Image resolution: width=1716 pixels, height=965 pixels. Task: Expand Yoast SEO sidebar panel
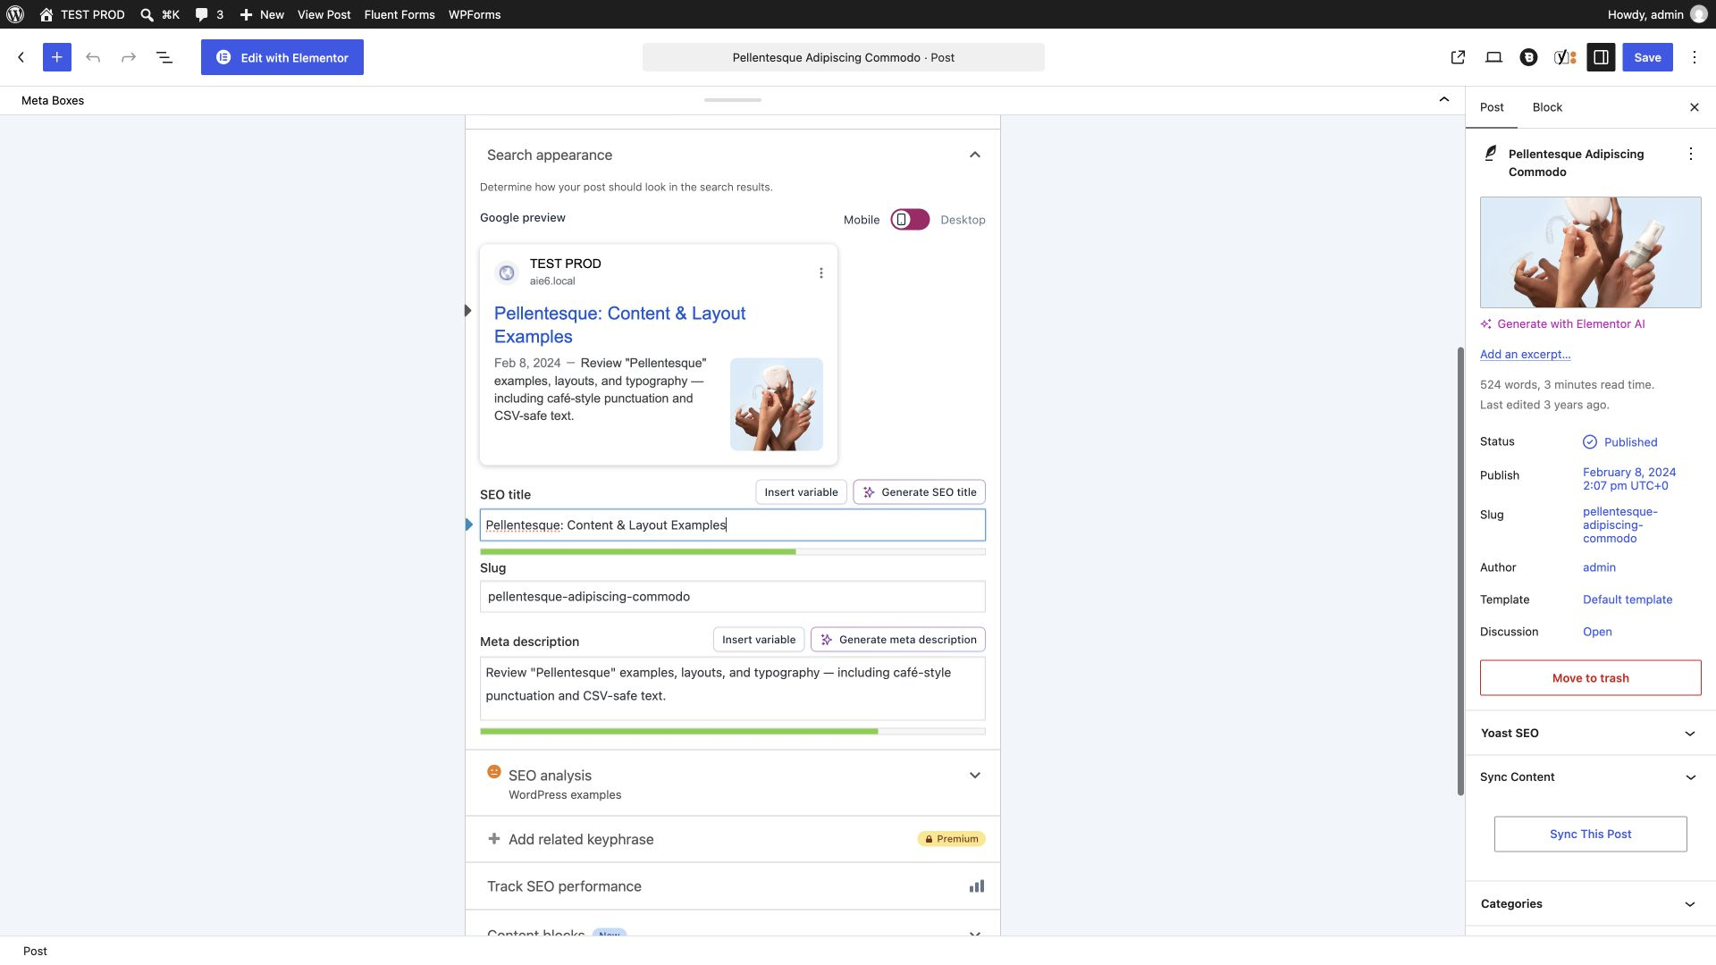(x=1590, y=734)
